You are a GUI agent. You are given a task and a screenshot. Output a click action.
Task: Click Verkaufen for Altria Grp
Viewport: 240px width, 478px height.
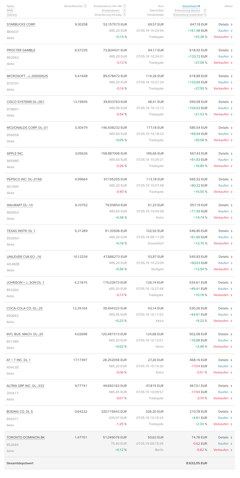pos(221,398)
